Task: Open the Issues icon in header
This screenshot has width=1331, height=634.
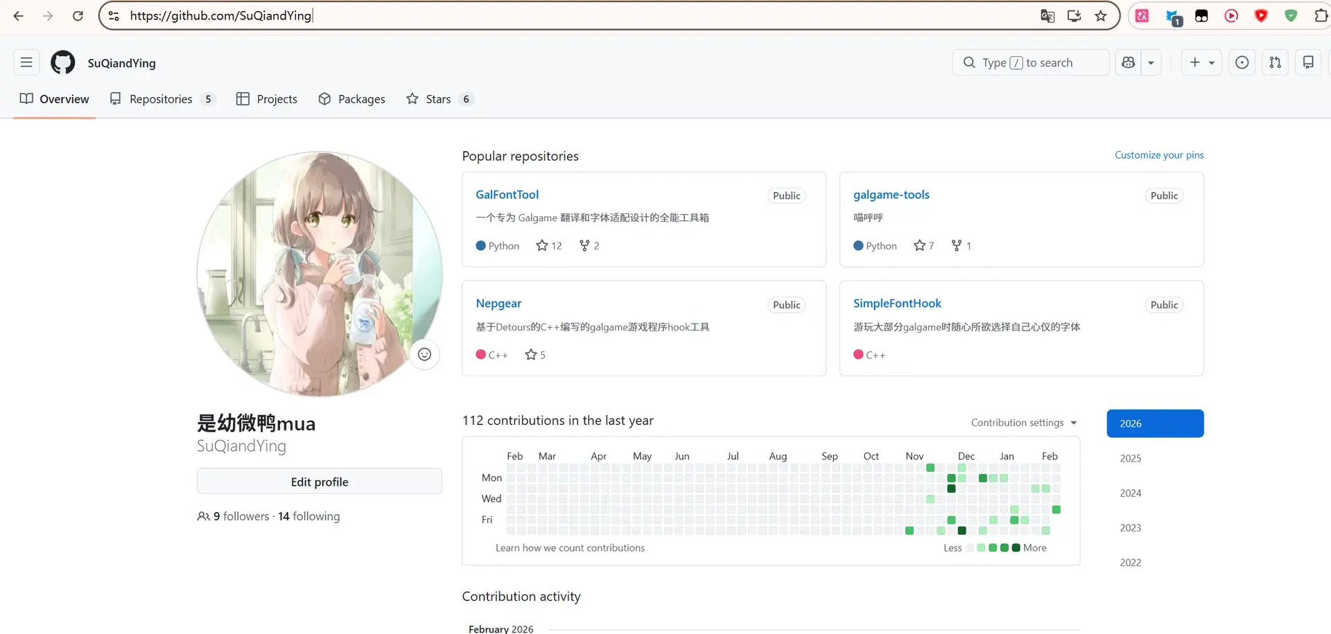Action: [x=1242, y=62]
